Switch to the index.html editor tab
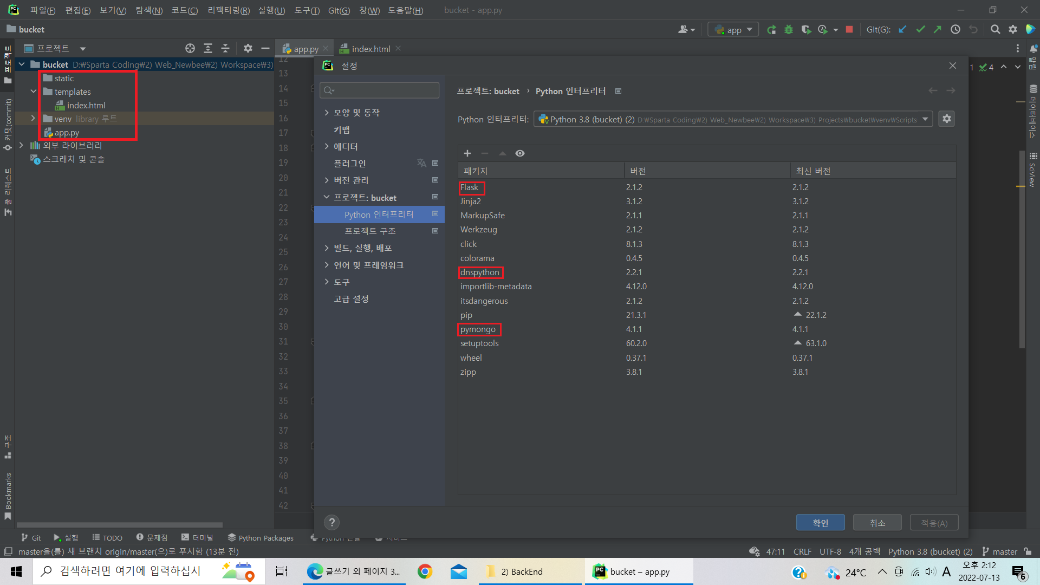 point(370,49)
